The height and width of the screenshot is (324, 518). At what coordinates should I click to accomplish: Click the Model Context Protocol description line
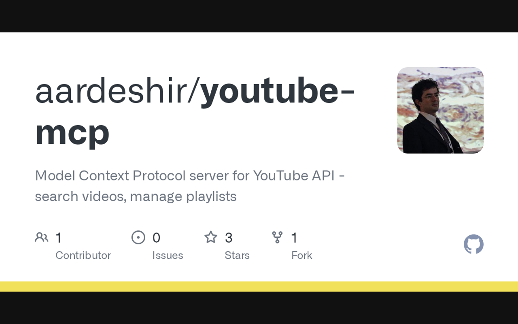pyautogui.click(x=190, y=176)
